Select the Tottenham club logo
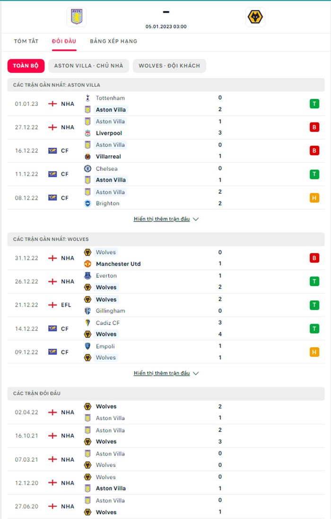This screenshot has height=519, width=331. [87, 98]
